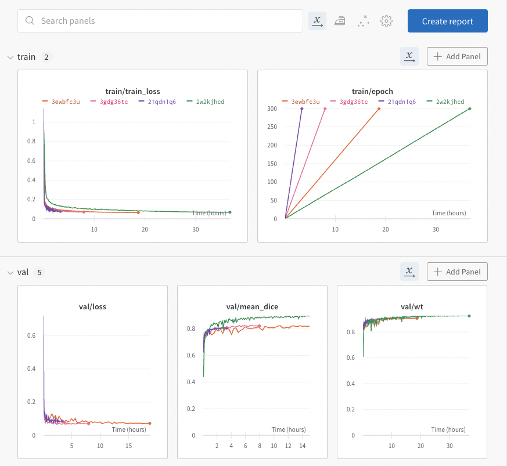Click the x-axis icon in train section

[x=409, y=56]
